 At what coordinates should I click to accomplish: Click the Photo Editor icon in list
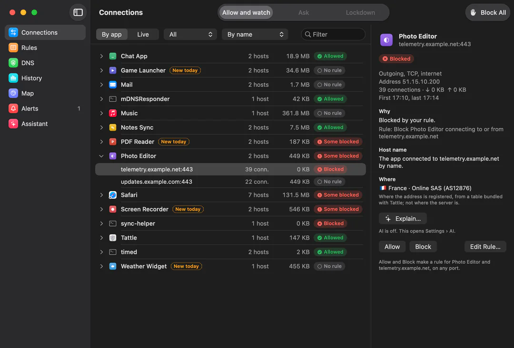113,156
